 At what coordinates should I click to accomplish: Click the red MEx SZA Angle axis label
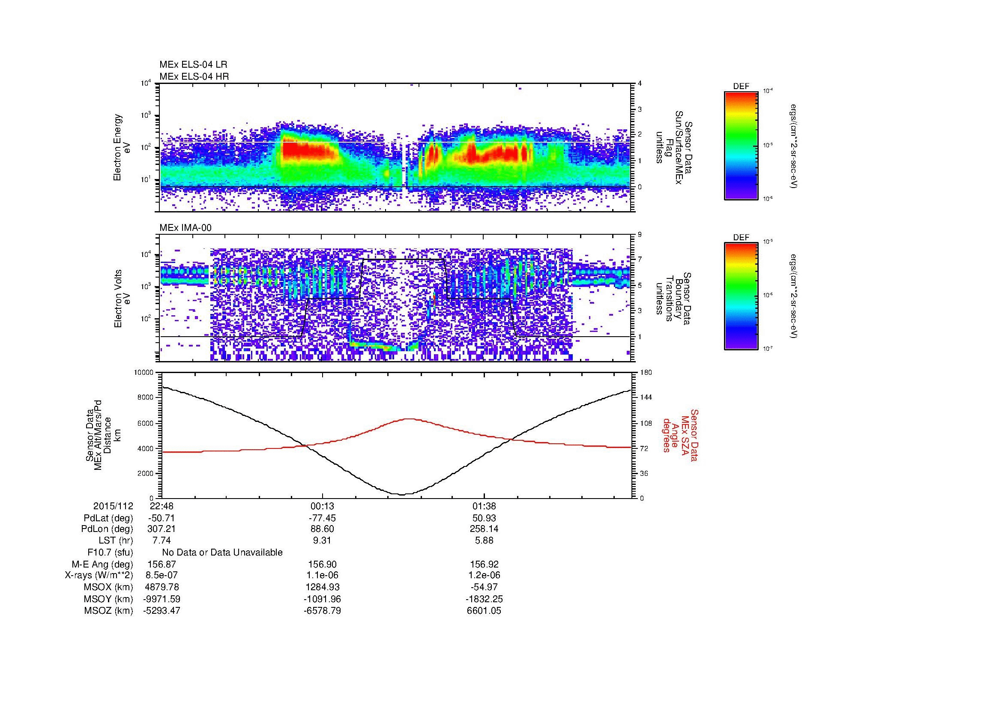click(x=681, y=435)
